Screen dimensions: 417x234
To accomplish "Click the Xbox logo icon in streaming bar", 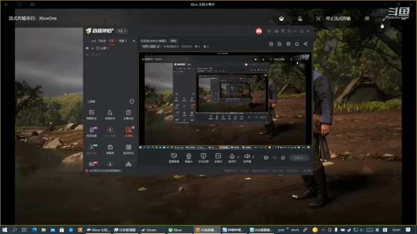I will pyautogui.click(x=281, y=19).
